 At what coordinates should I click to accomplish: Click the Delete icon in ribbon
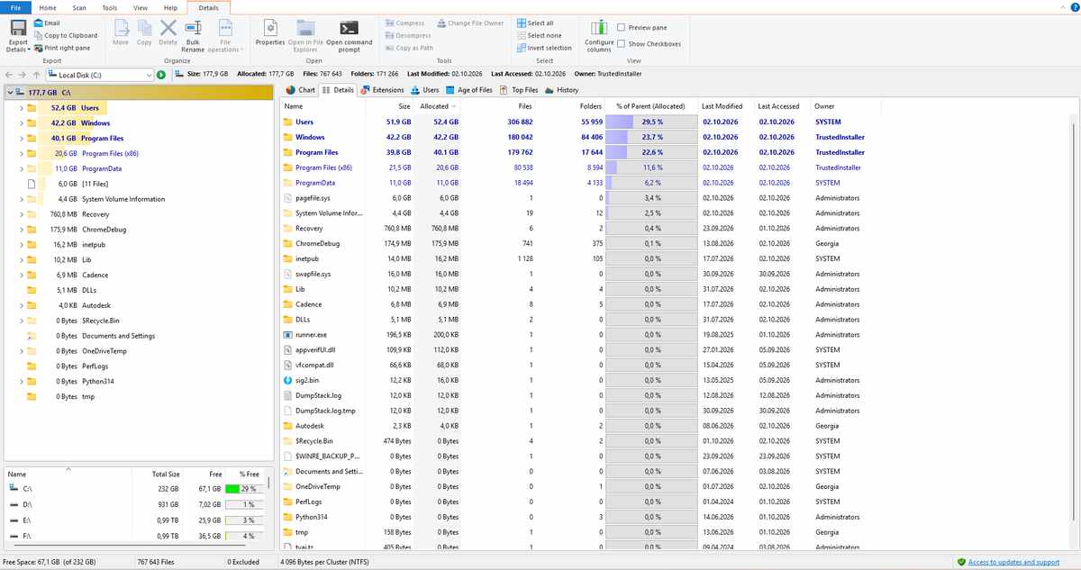click(x=168, y=27)
